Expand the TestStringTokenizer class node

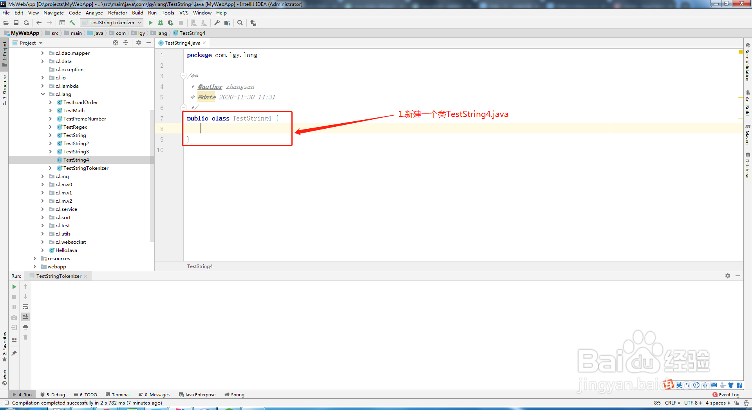[x=51, y=168]
